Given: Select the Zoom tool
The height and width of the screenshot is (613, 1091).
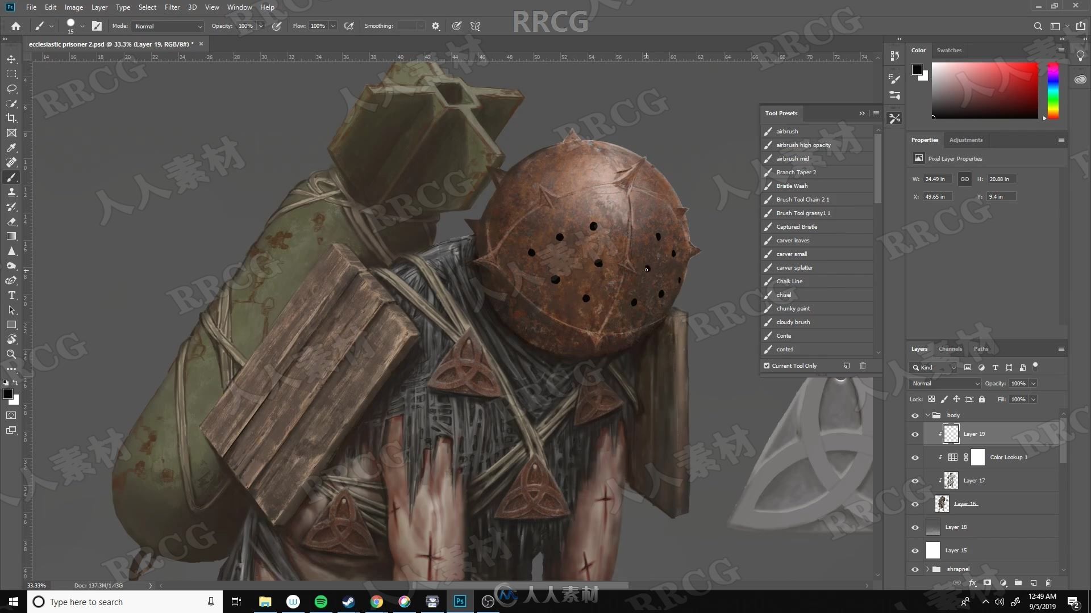Looking at the screenshot, I should pyautogui.click(x=11, y=354).
